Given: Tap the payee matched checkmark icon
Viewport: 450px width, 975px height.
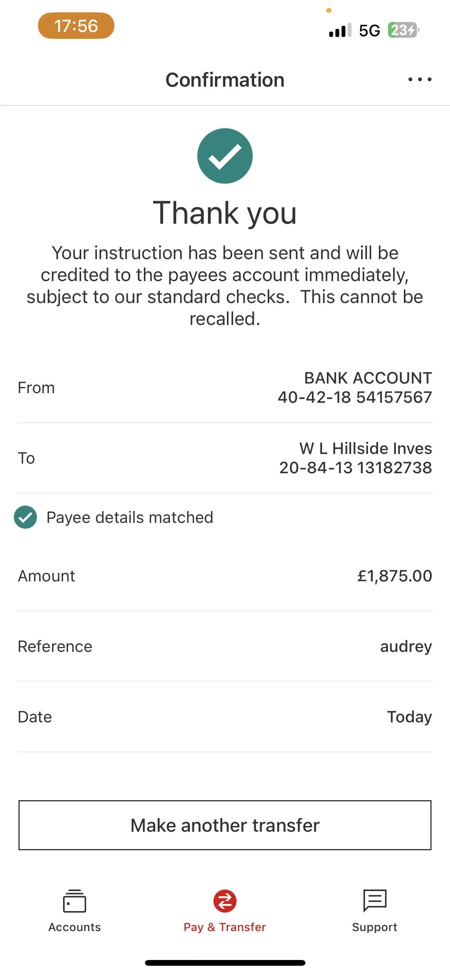Looking at the screenshot, I should pyautogui.click(x=25, y=517).
